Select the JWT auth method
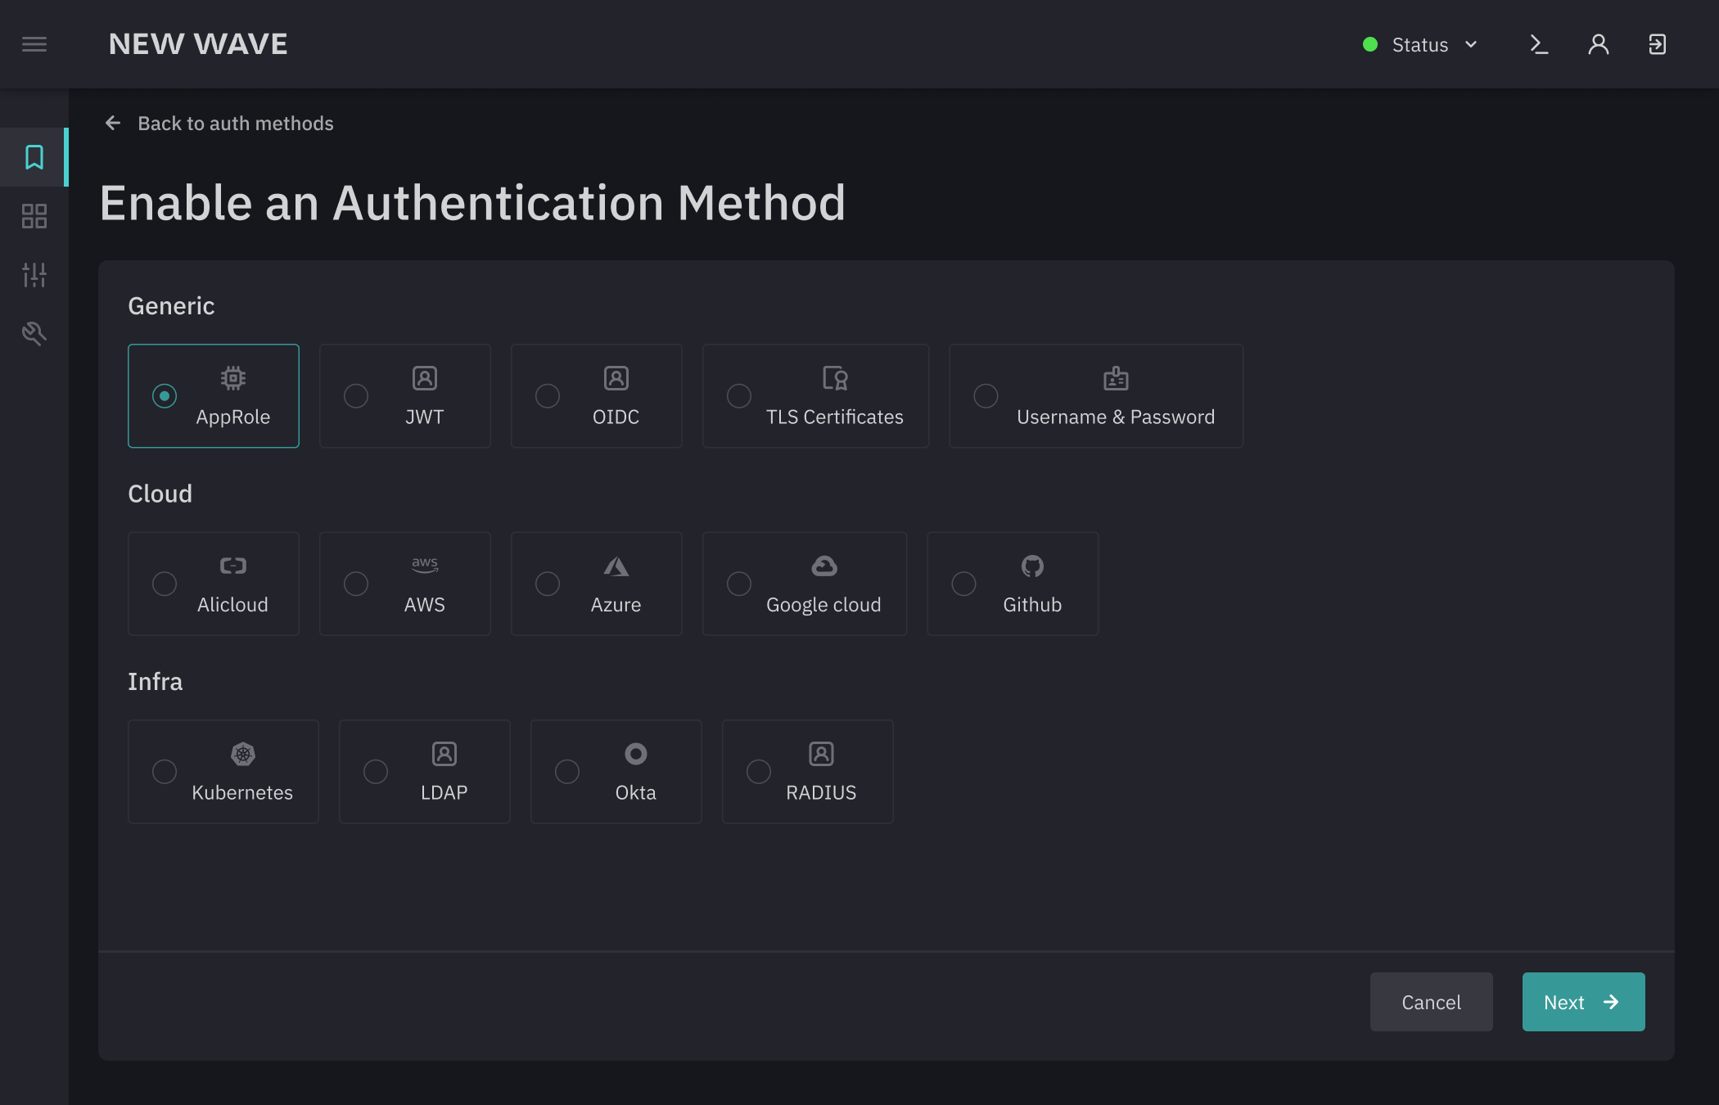 tap(405, 396)
